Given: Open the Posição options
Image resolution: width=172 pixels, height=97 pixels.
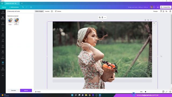Looking at the screenshot, I should point(155,11).
